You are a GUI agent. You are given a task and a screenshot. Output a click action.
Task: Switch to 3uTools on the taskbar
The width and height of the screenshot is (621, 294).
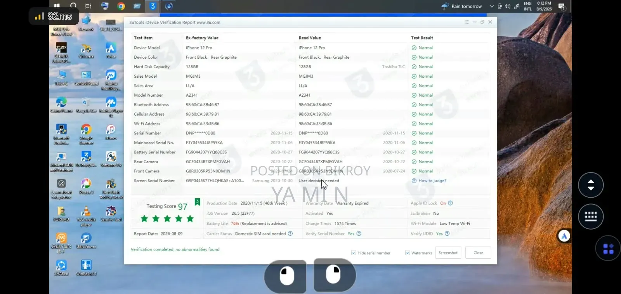153,6
